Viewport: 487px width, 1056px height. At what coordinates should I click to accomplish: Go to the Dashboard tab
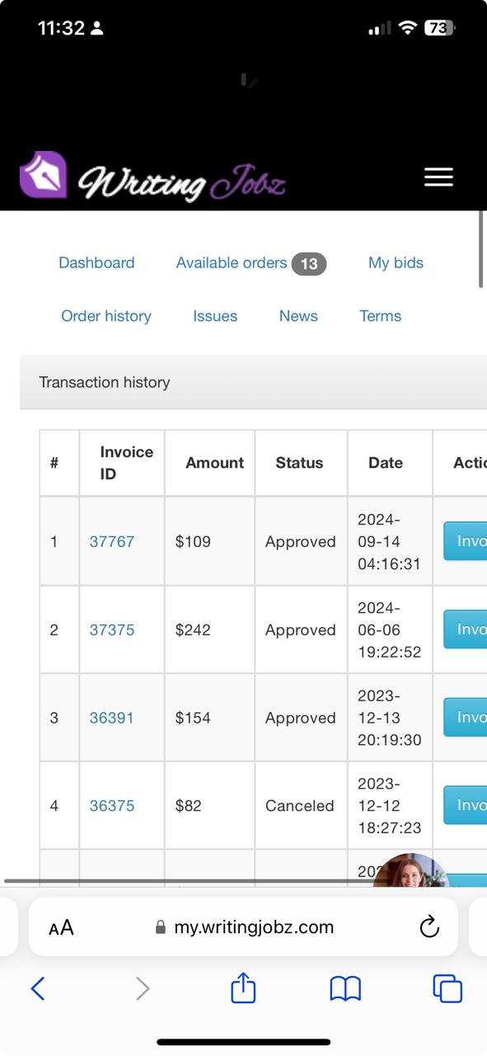(x=96, y=263)
